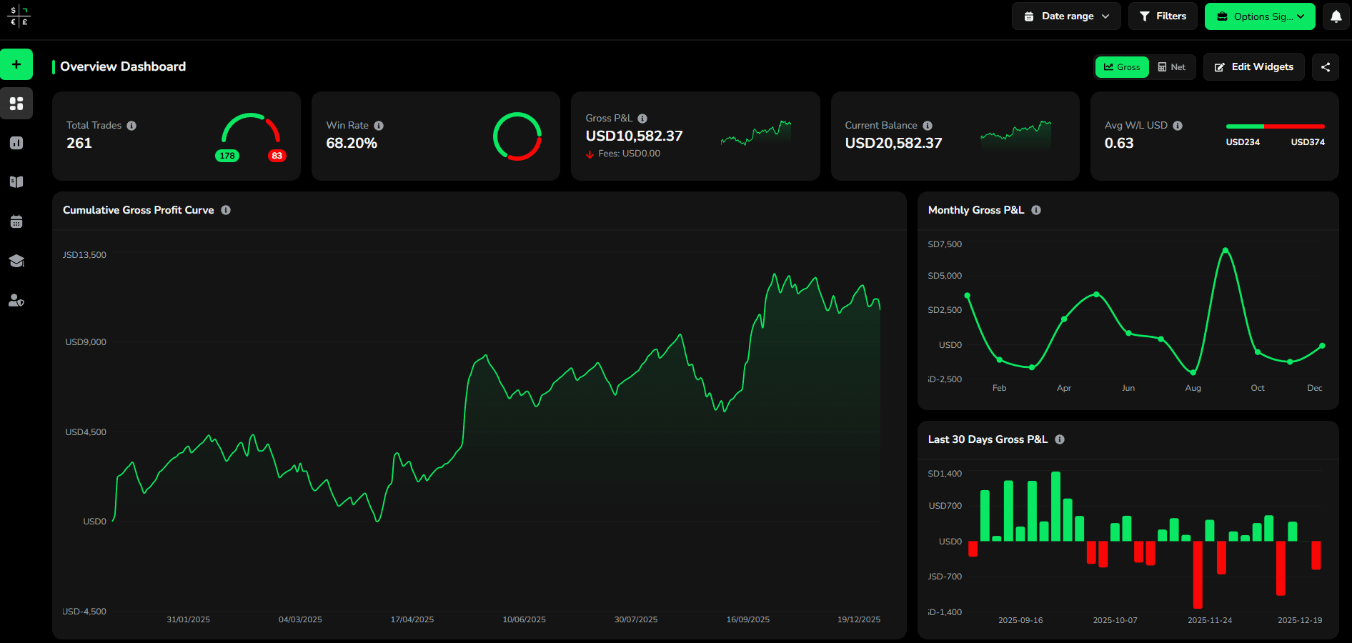Enable the Gross display toggle

1121,66
